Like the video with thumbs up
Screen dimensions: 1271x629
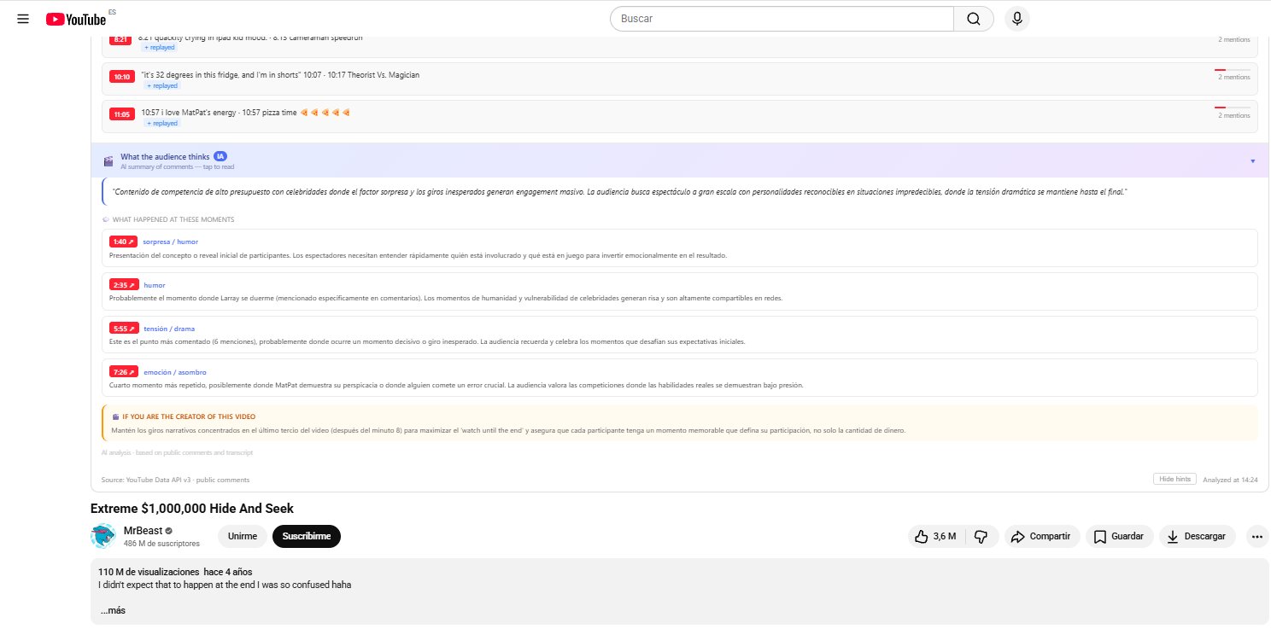936,536
